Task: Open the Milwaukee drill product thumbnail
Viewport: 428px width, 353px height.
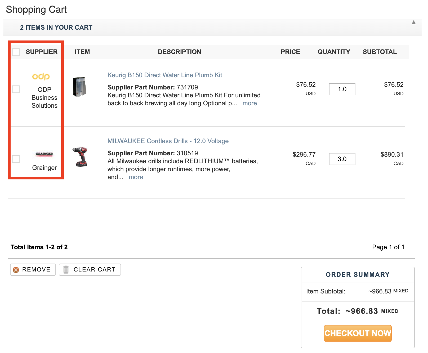Action: point(80,157)
